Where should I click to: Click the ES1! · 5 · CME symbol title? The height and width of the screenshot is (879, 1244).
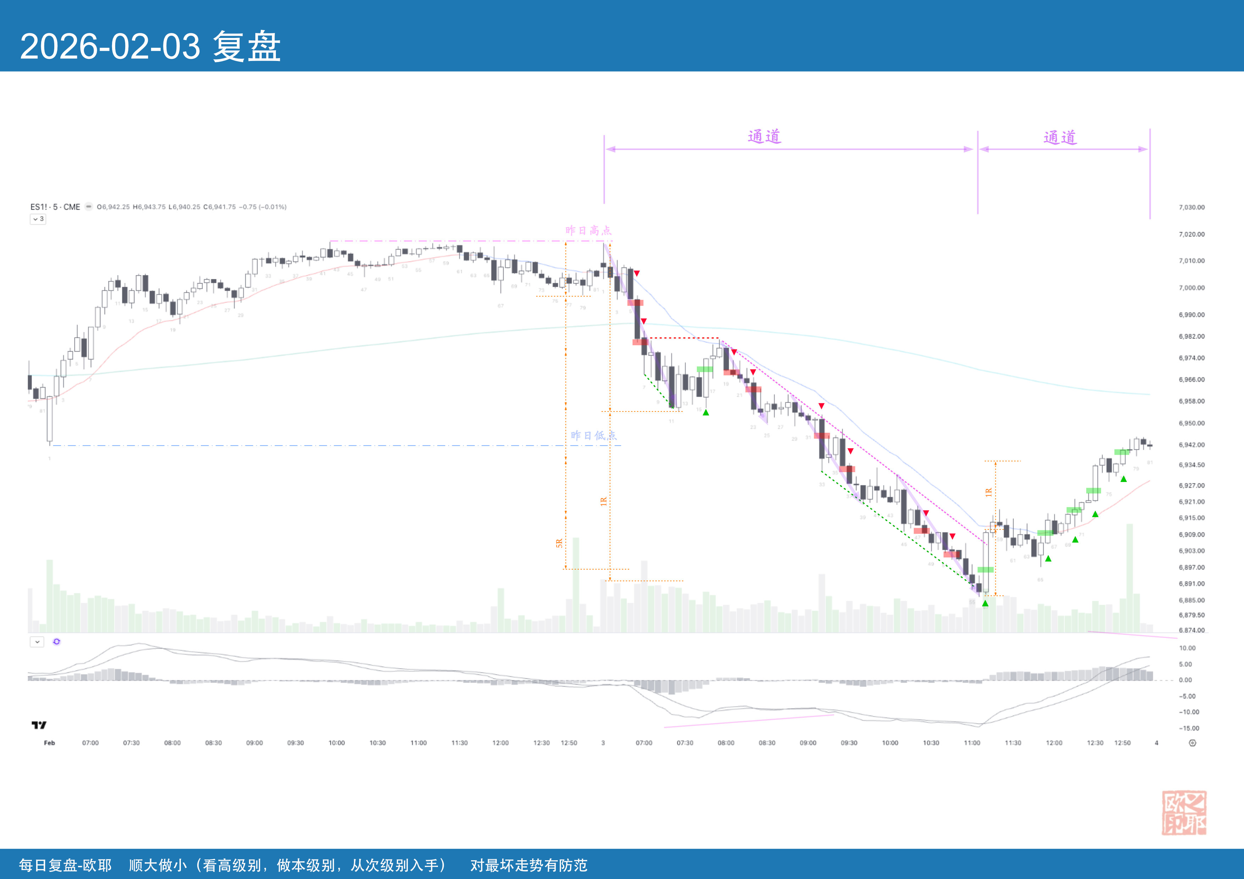point(55,207)
